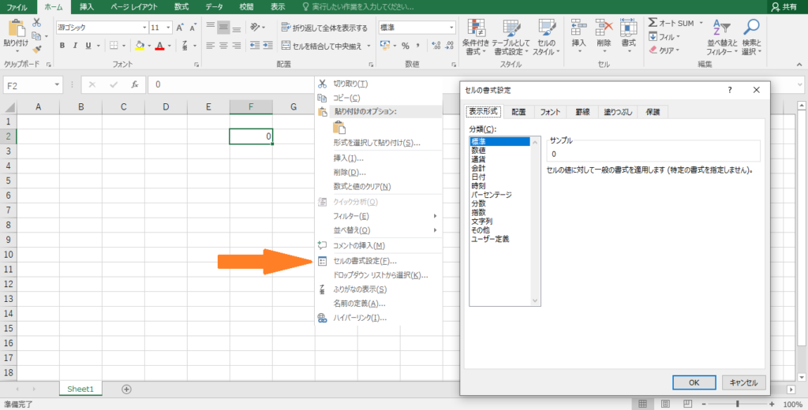Click the align left icon
The height and width of the screenshot is (410, 808).
(210, 46)
